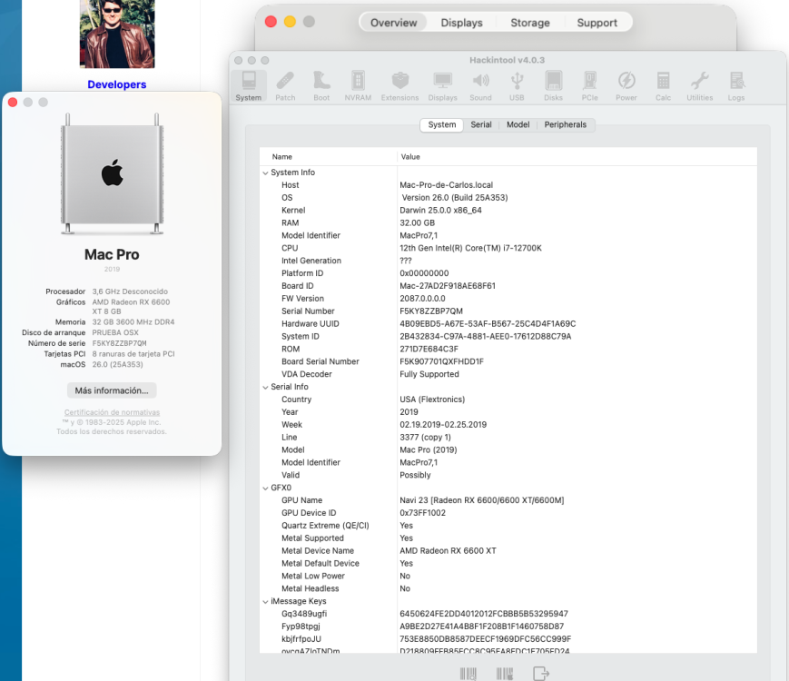Select the System ID row
The image size is (789, 681).
coord(508,336)
